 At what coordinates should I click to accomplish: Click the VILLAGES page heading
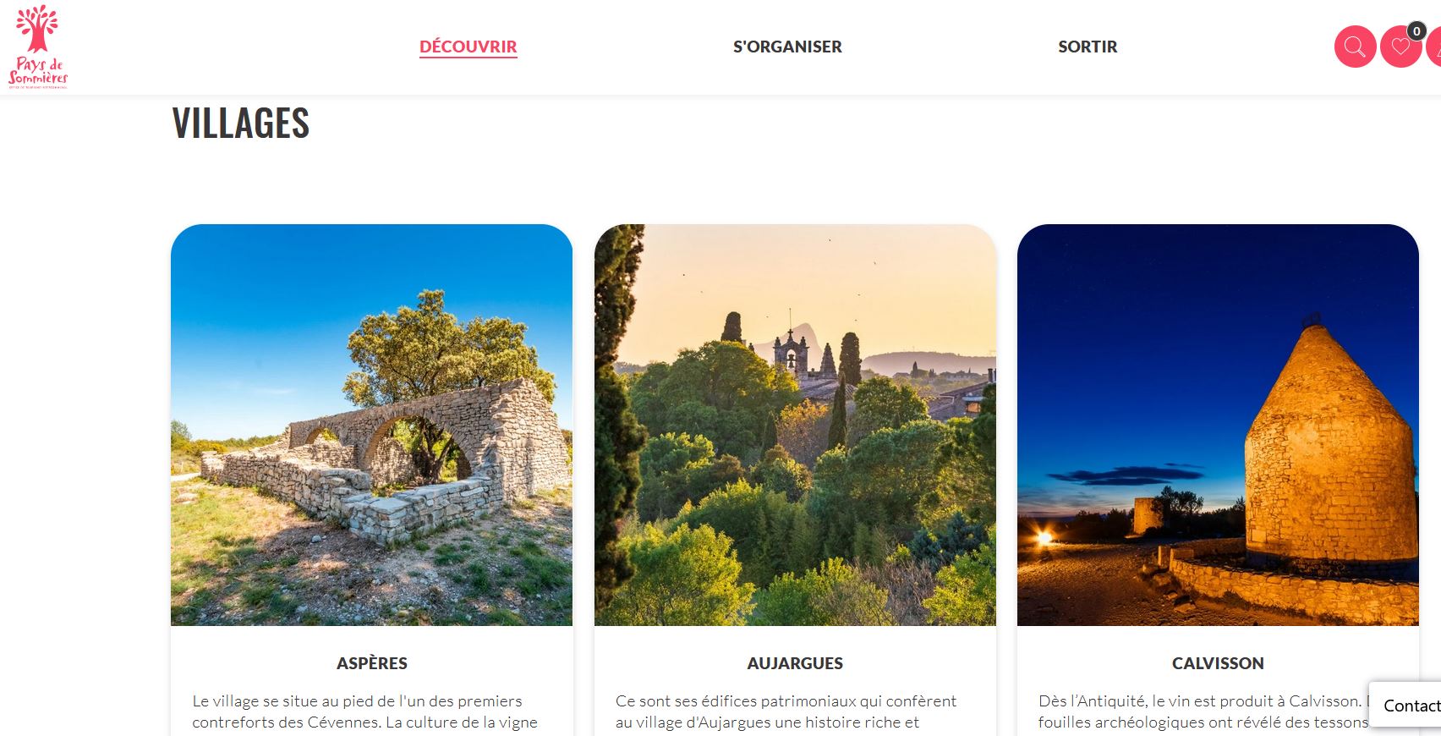[241, 124]
